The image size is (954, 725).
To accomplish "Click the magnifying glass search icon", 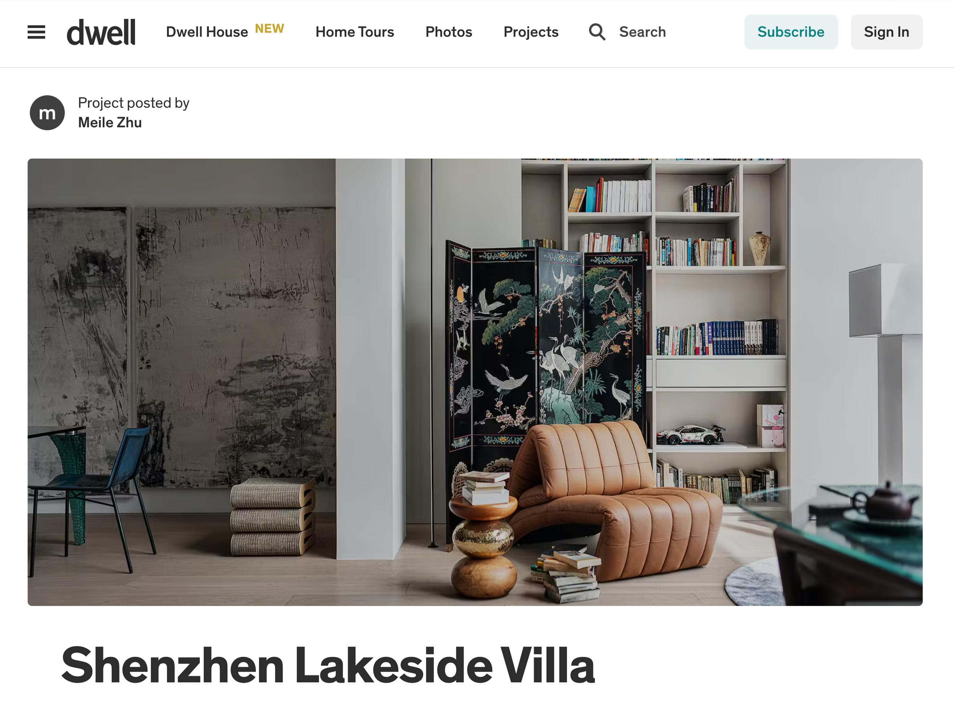I will (597, 32).
